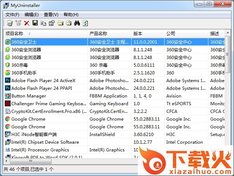Click the horizontal scrollbar thumb
Screen dimensions: 234x176
pyautogui.click(x=31, y=161)
